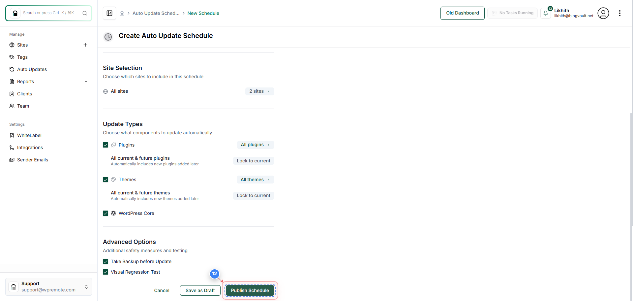Open the All plugins selector

[x=255, y=145]
